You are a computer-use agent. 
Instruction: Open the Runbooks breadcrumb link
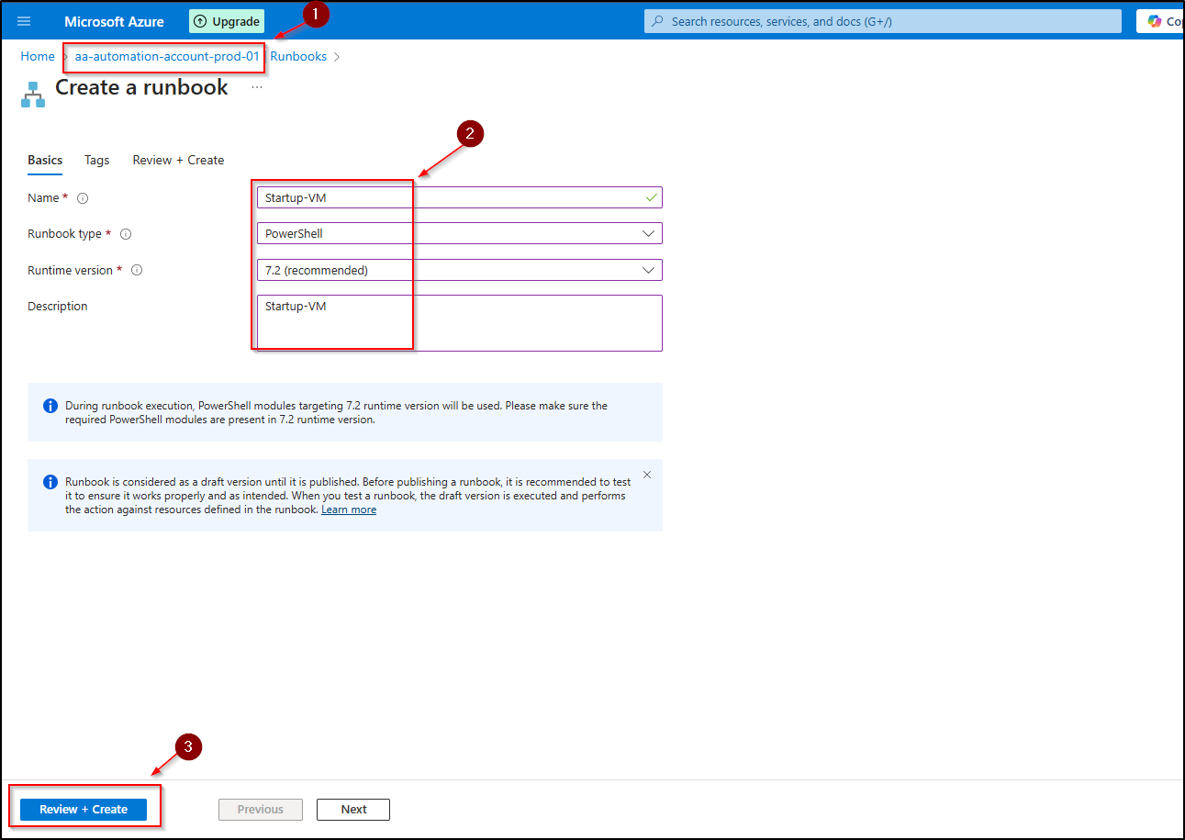tap(298, 56)
